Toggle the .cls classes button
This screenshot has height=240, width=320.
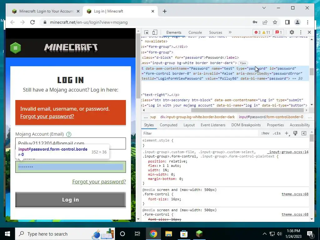coord(277,133)
